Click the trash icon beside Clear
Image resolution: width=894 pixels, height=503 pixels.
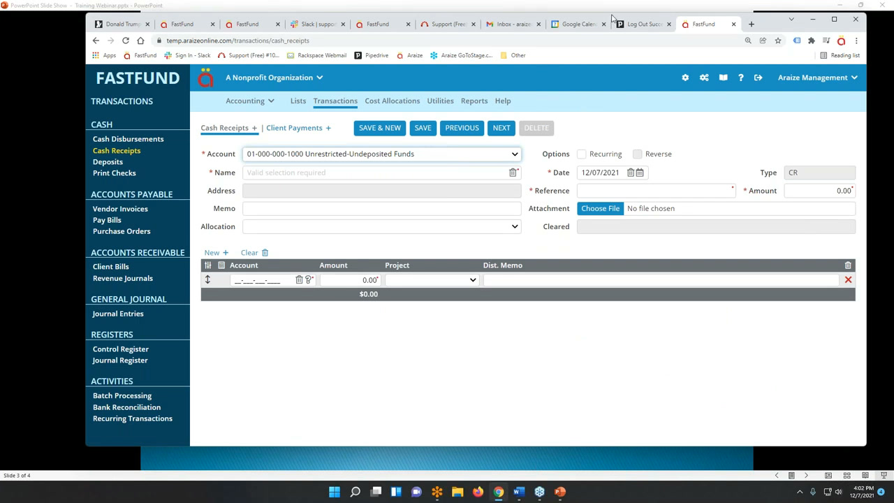click(x=265, y=253)
